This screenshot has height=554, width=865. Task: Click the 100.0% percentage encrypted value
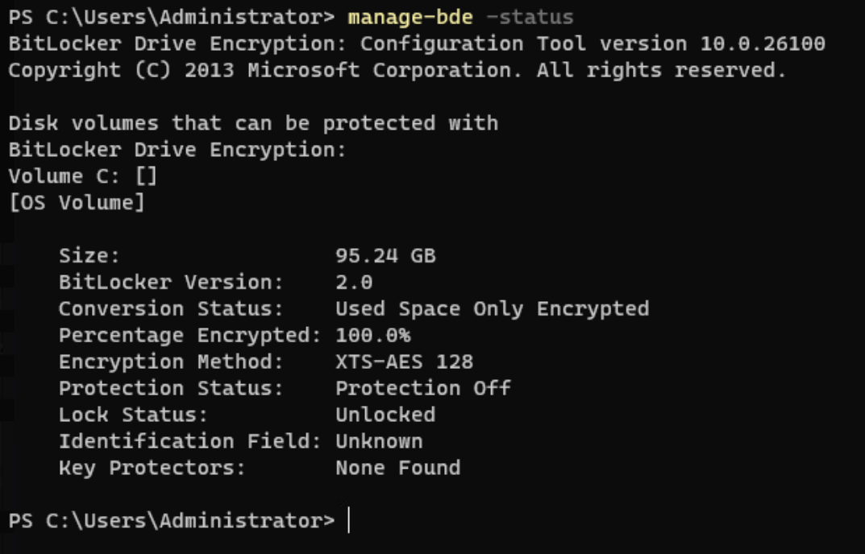pyautogui.click(x=372, y=335)
